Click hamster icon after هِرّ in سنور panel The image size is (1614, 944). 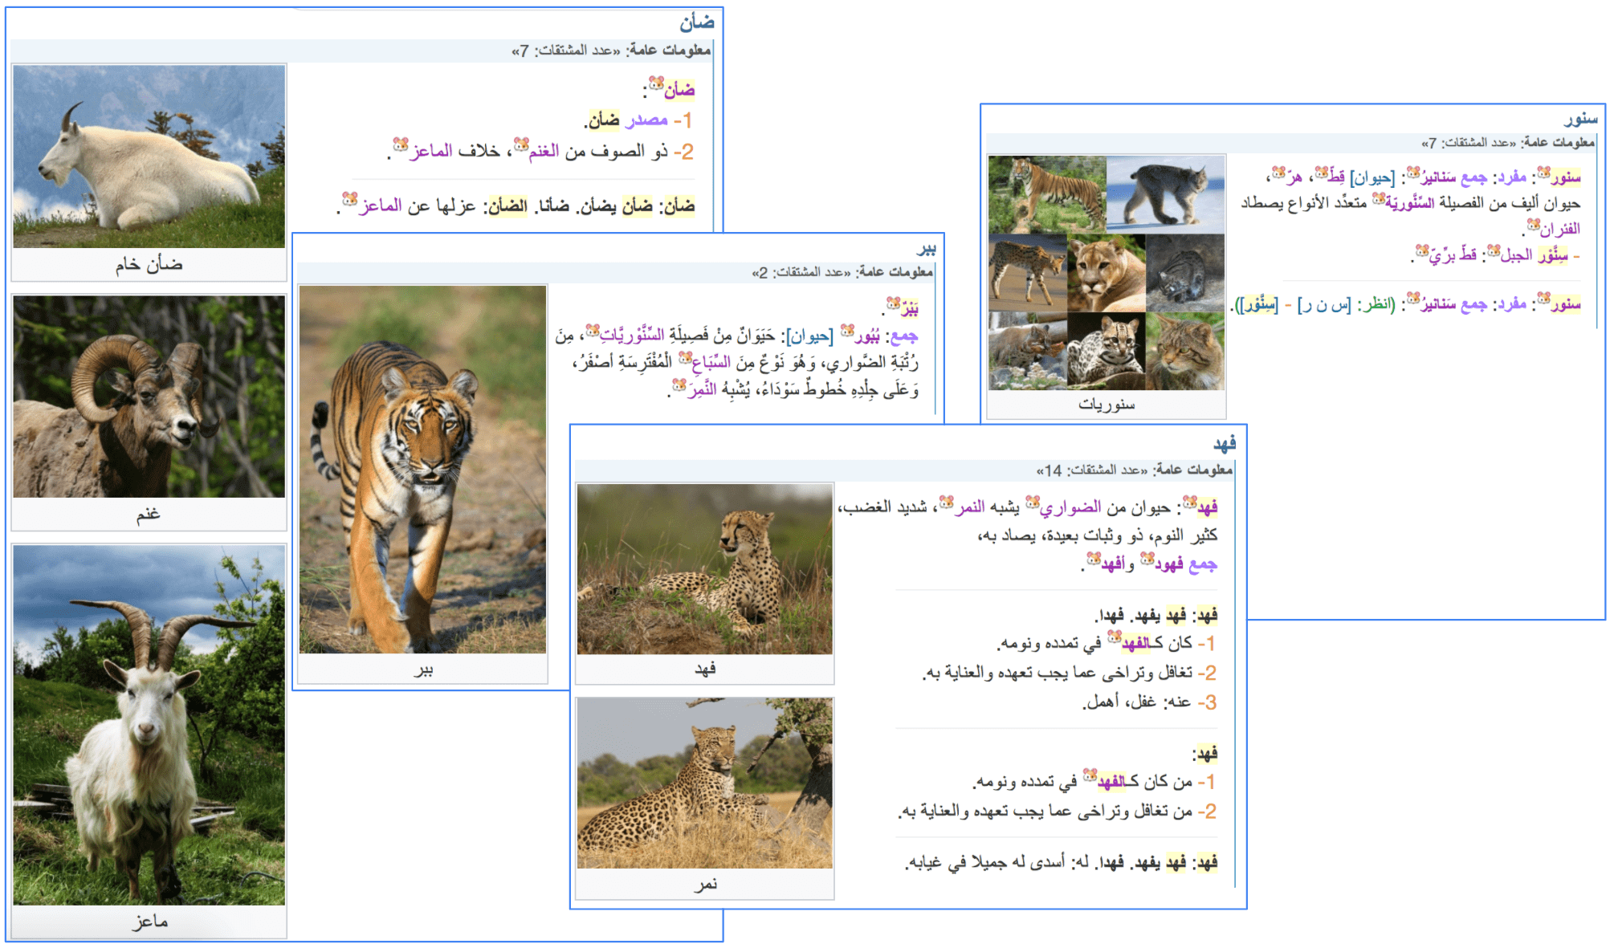point(1279,172)
